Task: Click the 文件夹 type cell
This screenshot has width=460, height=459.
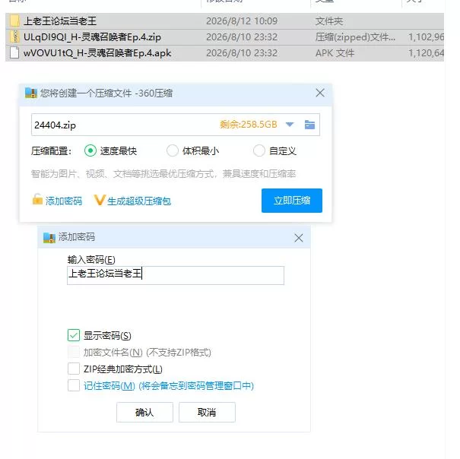Action: [x=329, y=21]
